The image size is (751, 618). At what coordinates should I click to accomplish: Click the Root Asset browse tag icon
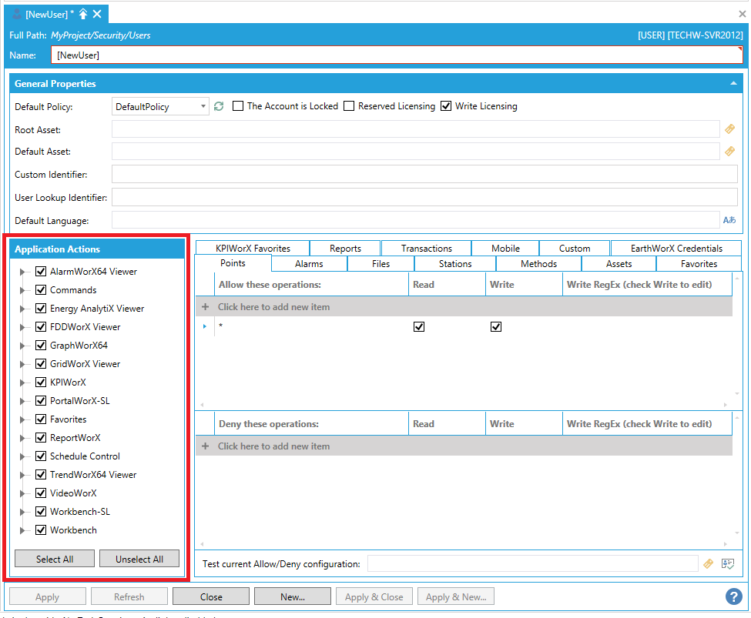click(729, 129)
